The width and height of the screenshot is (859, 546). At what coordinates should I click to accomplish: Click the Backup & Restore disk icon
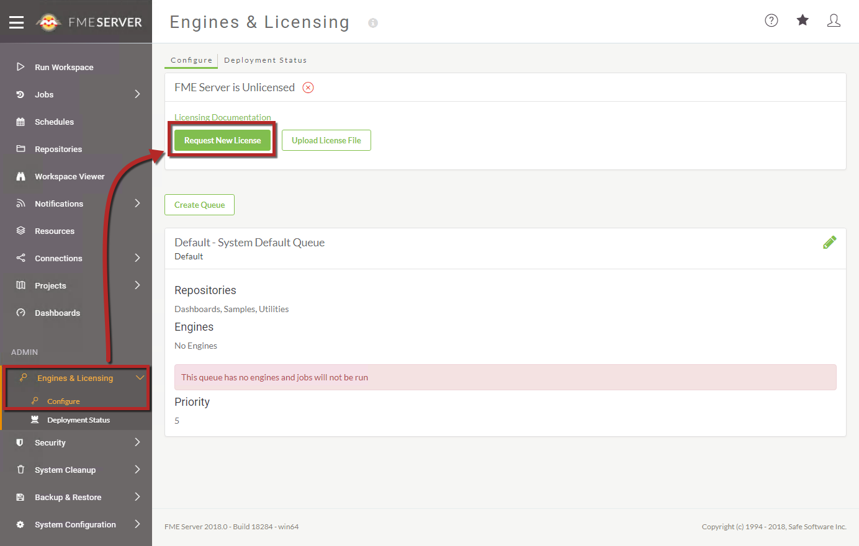(x=20, y=497)
